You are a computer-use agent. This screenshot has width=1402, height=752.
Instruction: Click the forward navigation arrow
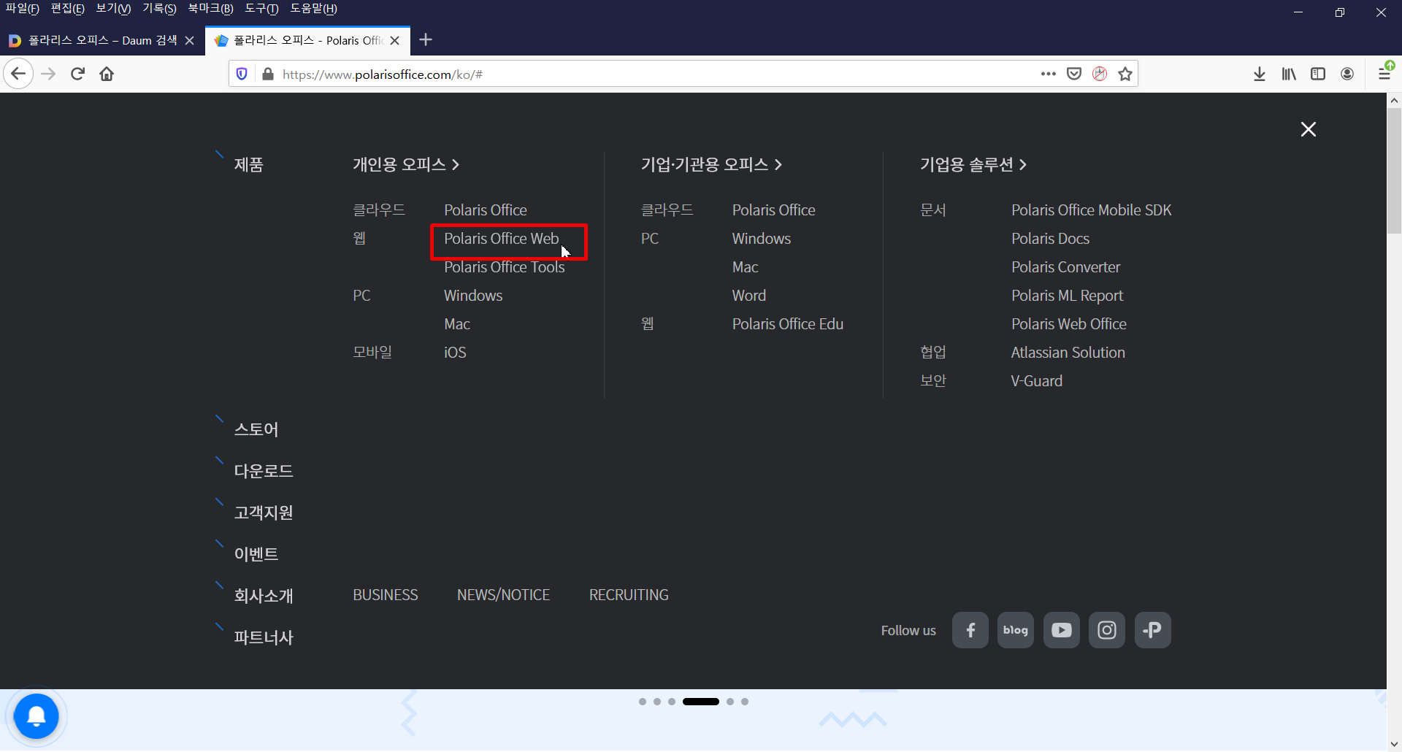click(48, 74)
